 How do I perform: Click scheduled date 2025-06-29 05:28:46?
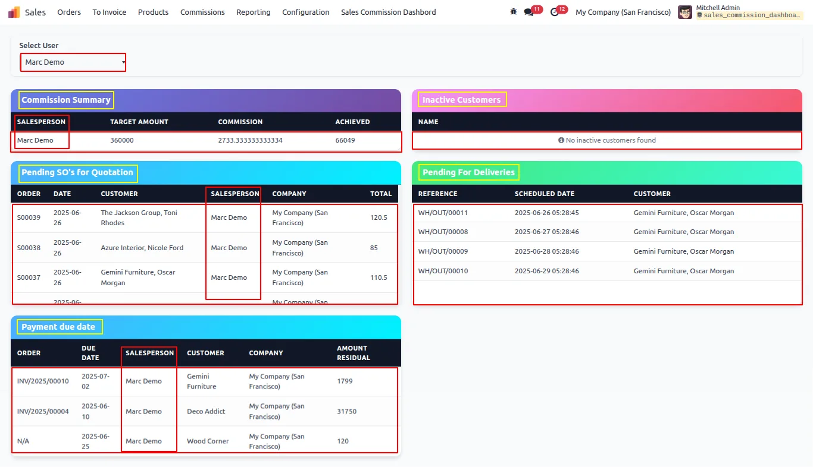pyautogui.click(x=547, y=271)
